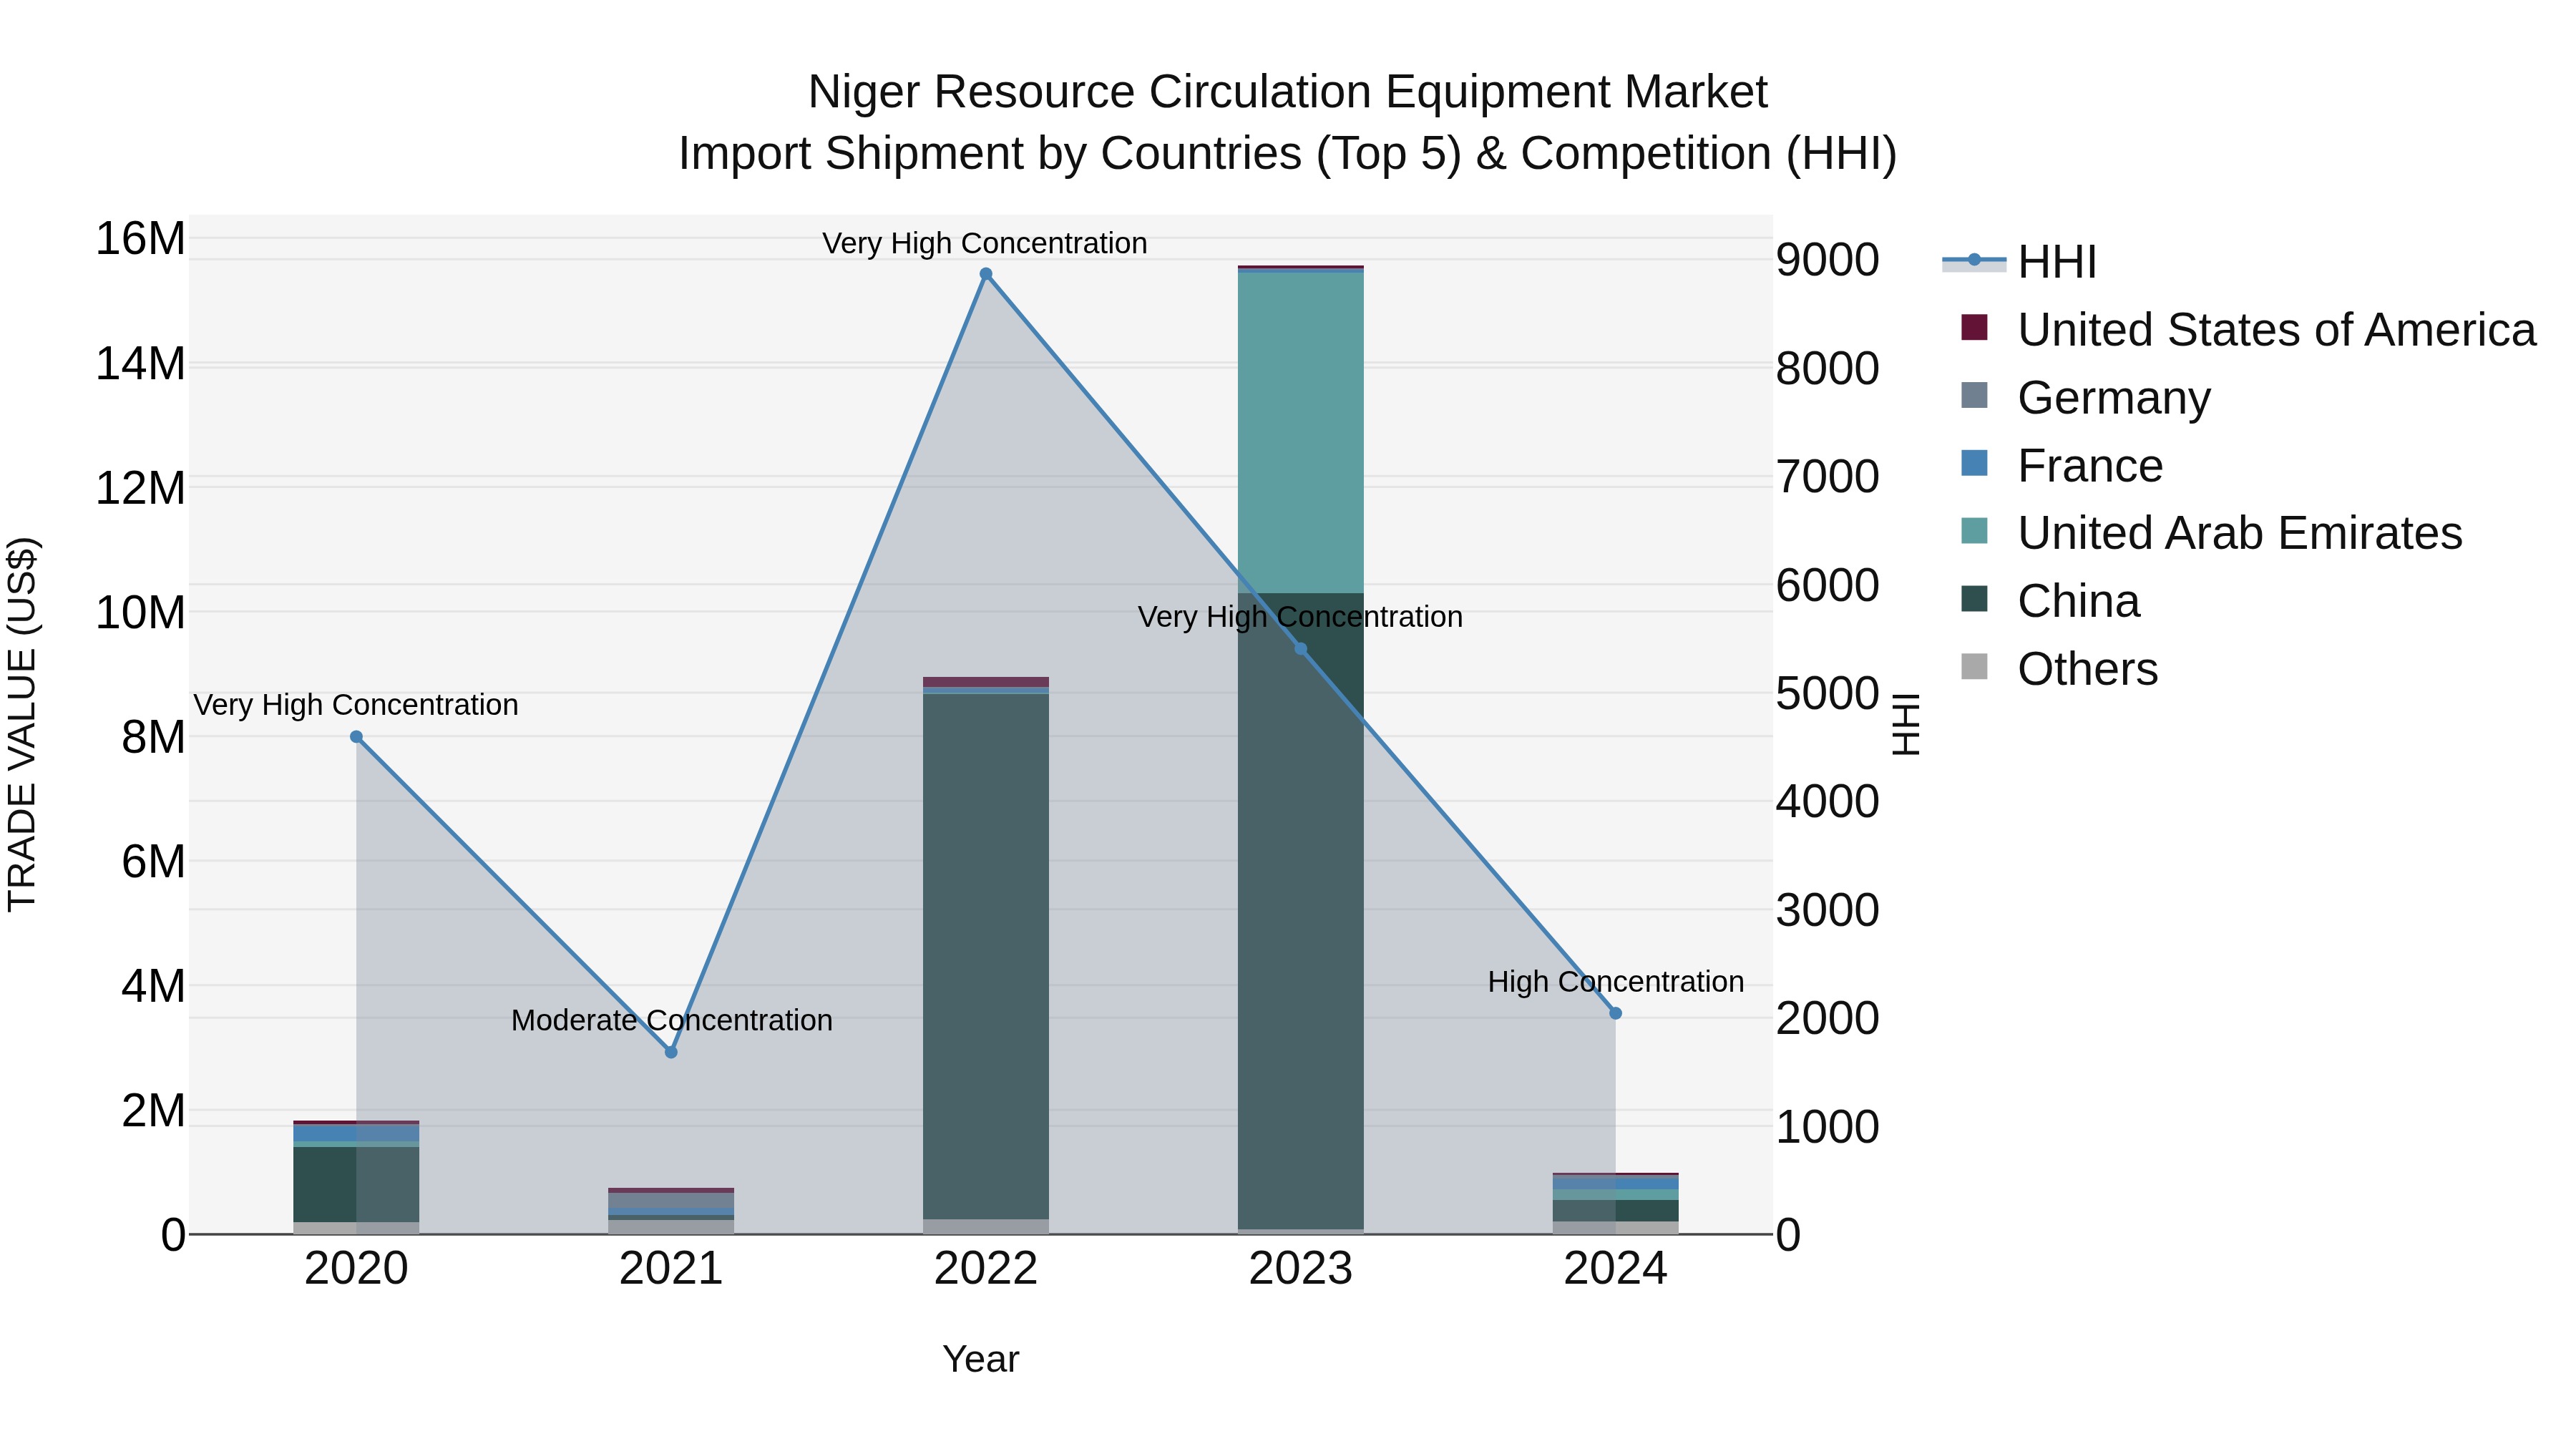Click the 4M tick on left axis
Image resolution: width=2576 pixels, height=1449 pixels.
(x=153, y=986)
